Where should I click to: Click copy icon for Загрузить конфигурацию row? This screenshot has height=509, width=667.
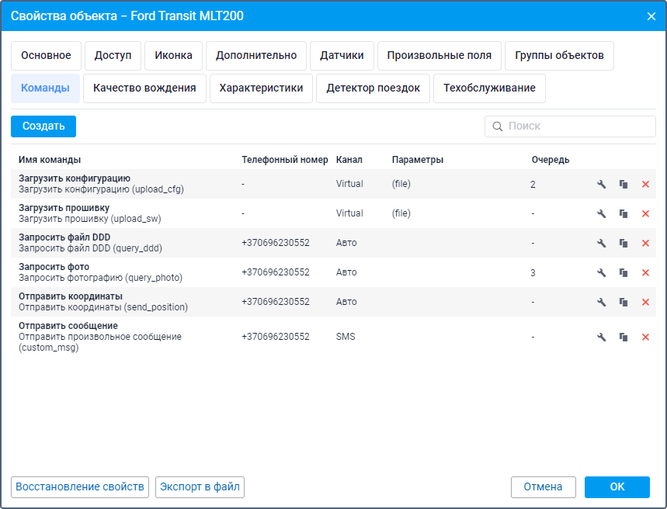(x=623, y=185)
